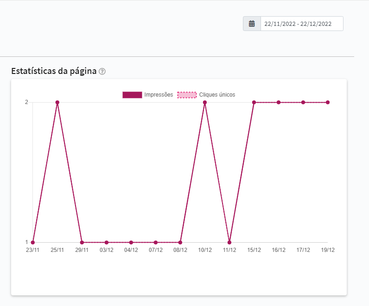The image size is (369, 306).
Task: Toggle the Cliques únicos series via its legend label
Action: [x=217, y=95]
